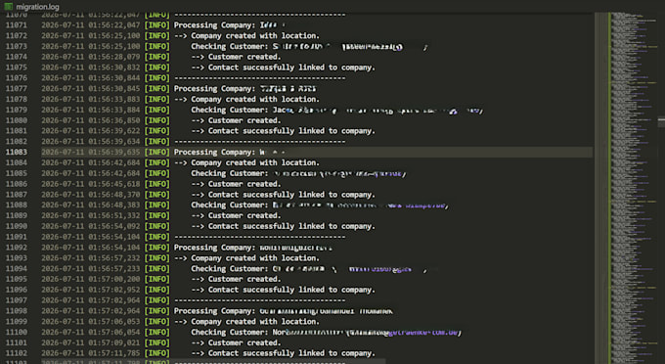The height and width of the screenshot is (364, 665).
Task: Click timestamp 01:56:48,370 on line 11087
Action: [x=114, y=195]
